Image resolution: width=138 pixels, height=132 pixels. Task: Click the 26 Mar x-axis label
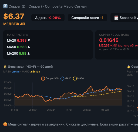51,110
